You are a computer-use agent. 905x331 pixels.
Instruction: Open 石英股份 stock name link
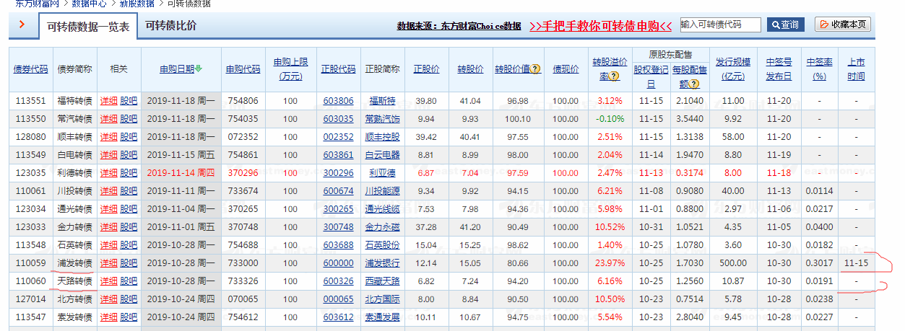click(x=382, y=245)
